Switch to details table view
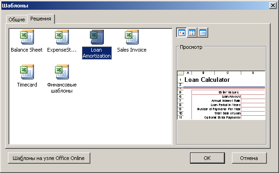The width and height of the screenshot is (279, 173). 203,33
